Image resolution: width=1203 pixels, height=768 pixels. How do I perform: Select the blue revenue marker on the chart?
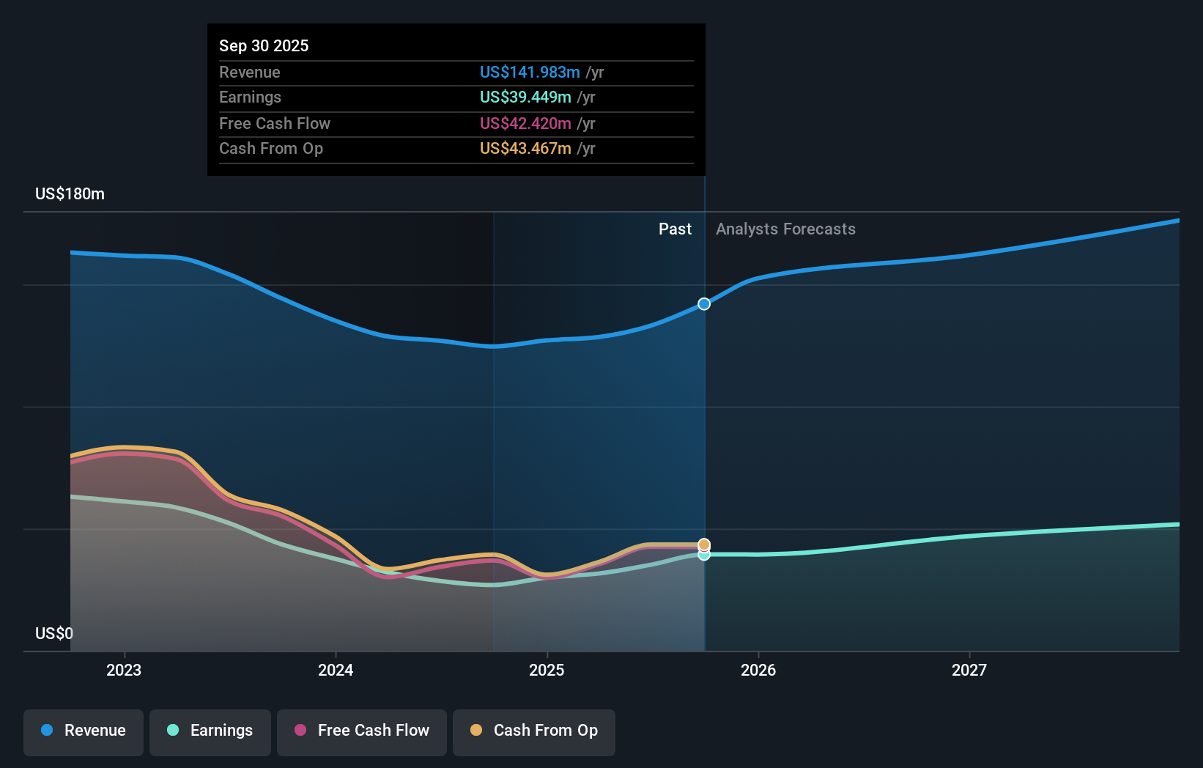point(703,303)
